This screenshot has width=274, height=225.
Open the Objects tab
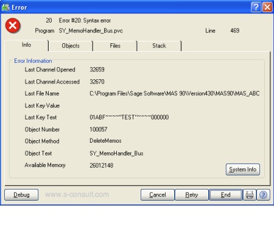point(71,46)
